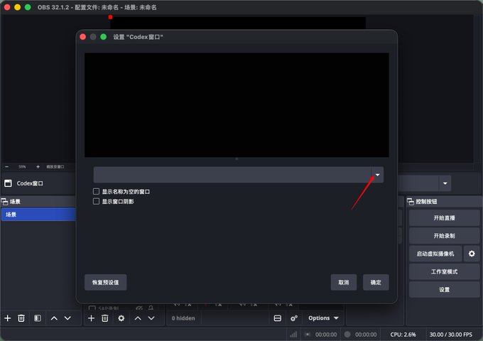Open virtual camera settings gear
Image resolution: width=483 pixels, height=341 pixels.
tap(472, 254)
